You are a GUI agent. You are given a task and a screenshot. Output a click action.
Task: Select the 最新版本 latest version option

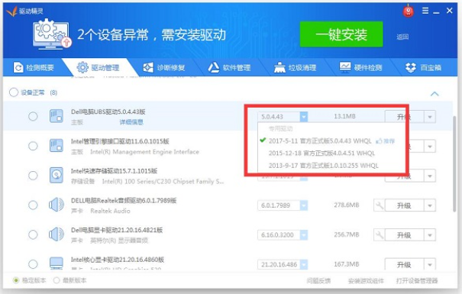pyautogui.click(x=69, y=280)
